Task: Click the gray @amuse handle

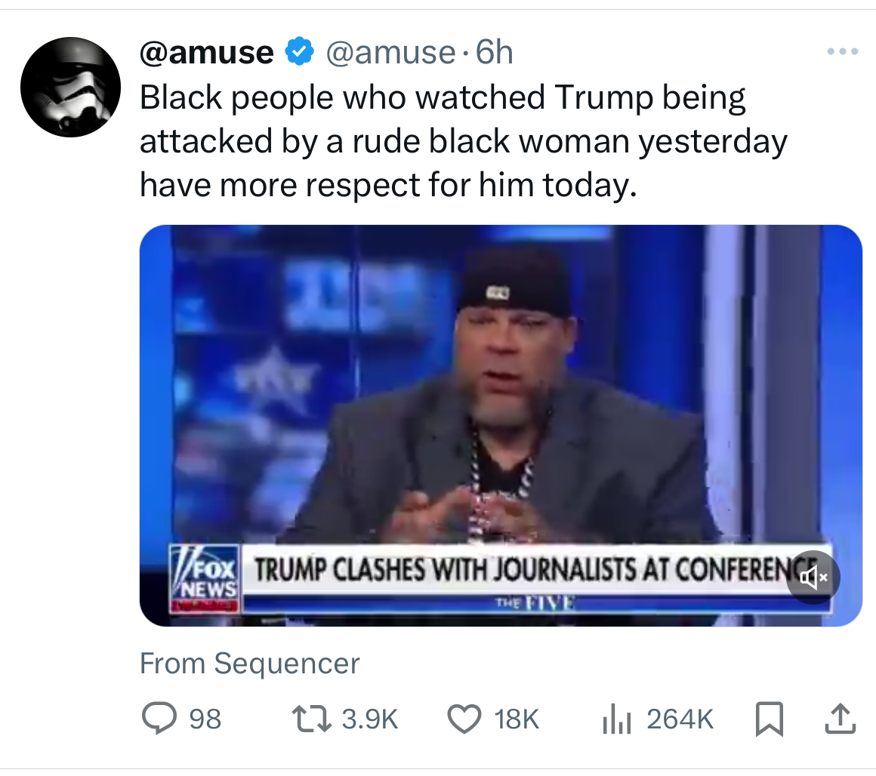Action: pyautogui.click(x=390, y=52)
